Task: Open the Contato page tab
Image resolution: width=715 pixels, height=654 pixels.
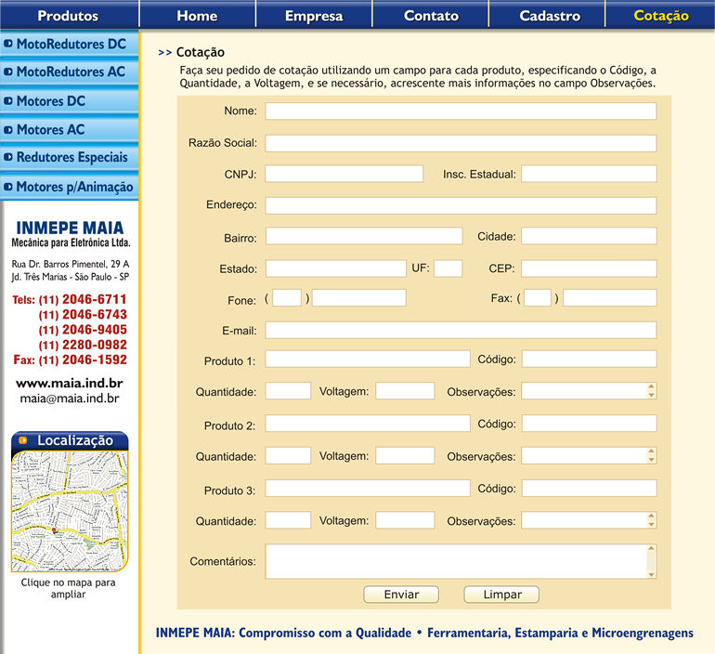Action: click(431, 16)
